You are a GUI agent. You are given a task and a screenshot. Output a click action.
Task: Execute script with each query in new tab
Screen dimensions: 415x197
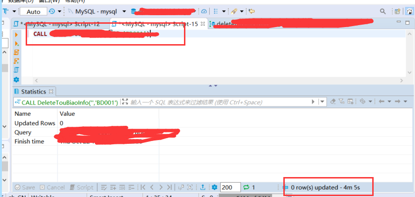point(17,61)
